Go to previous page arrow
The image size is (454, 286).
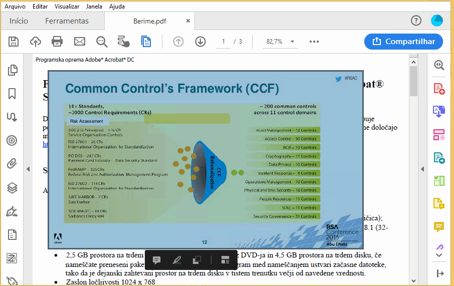coord(178,42)
